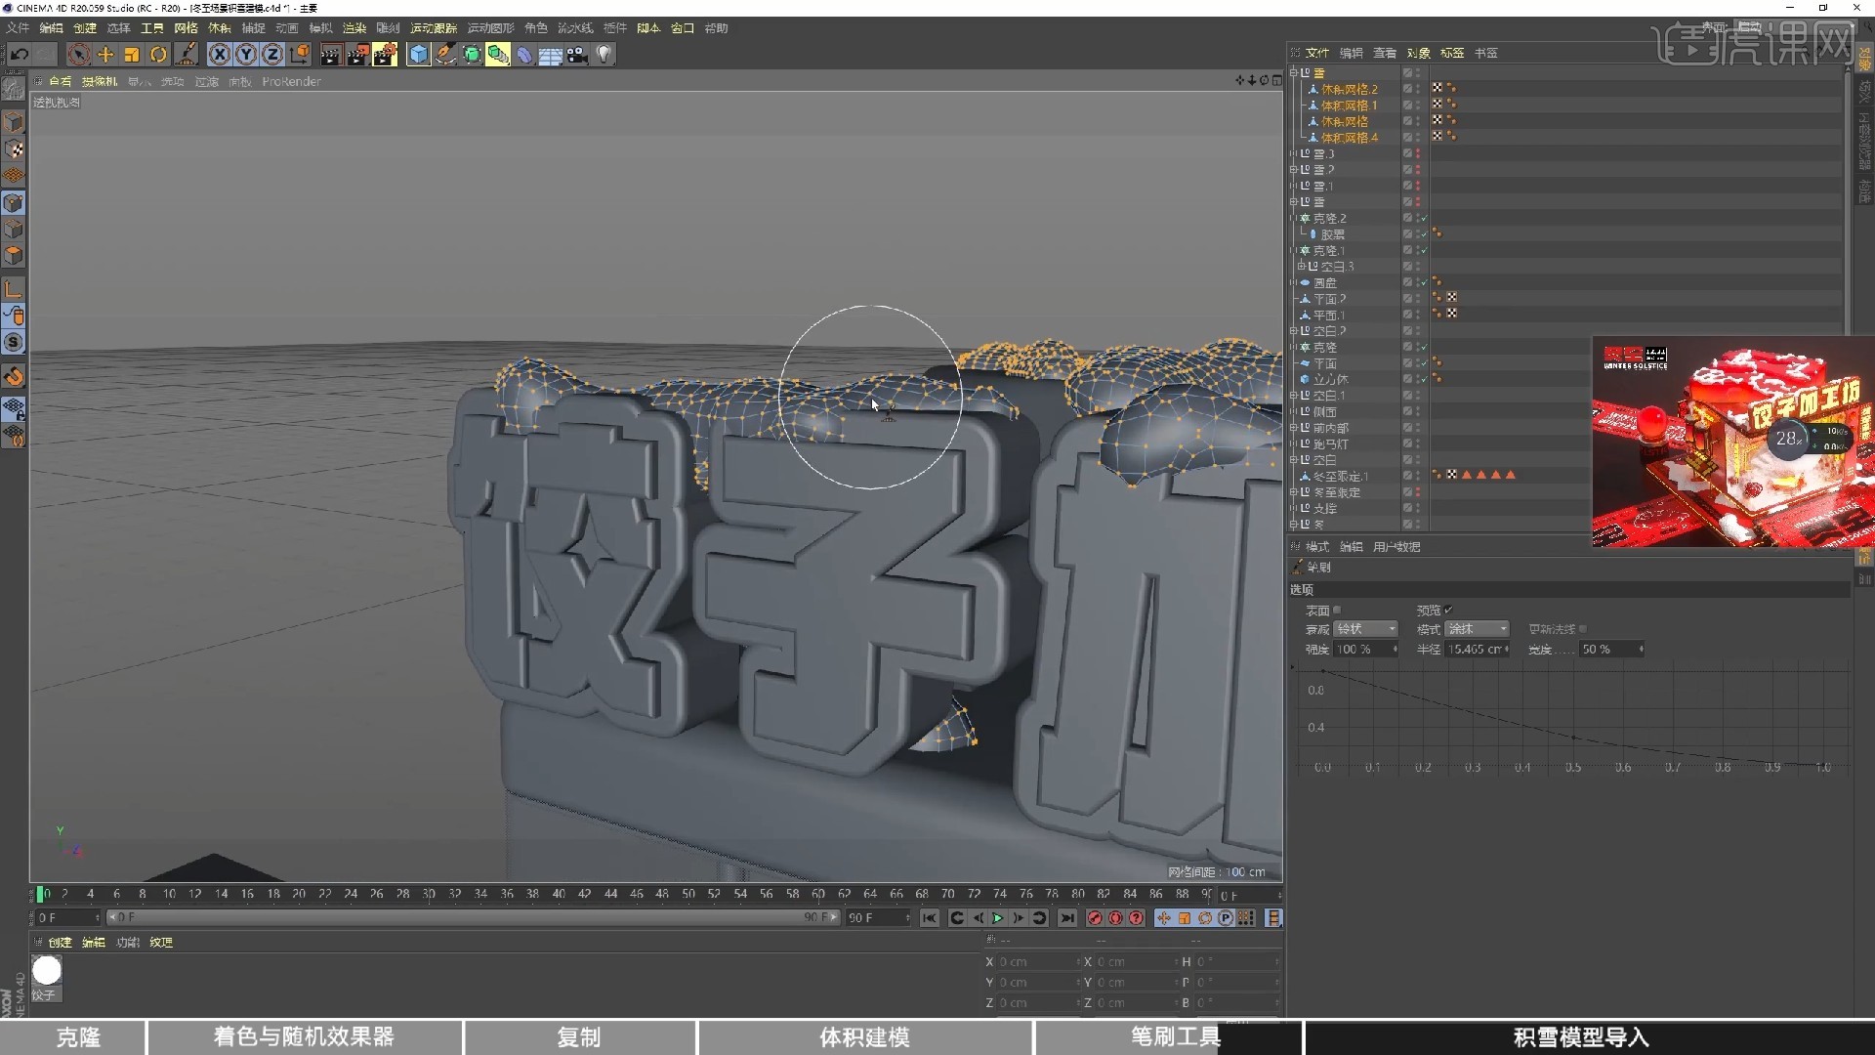This screenshot has width=1875, height=1055.
Task: Expand the 空白.3 object
Action: pyautogui.click(x=1302, y=267)
